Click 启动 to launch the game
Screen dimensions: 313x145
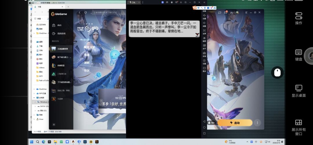point(235,123)
